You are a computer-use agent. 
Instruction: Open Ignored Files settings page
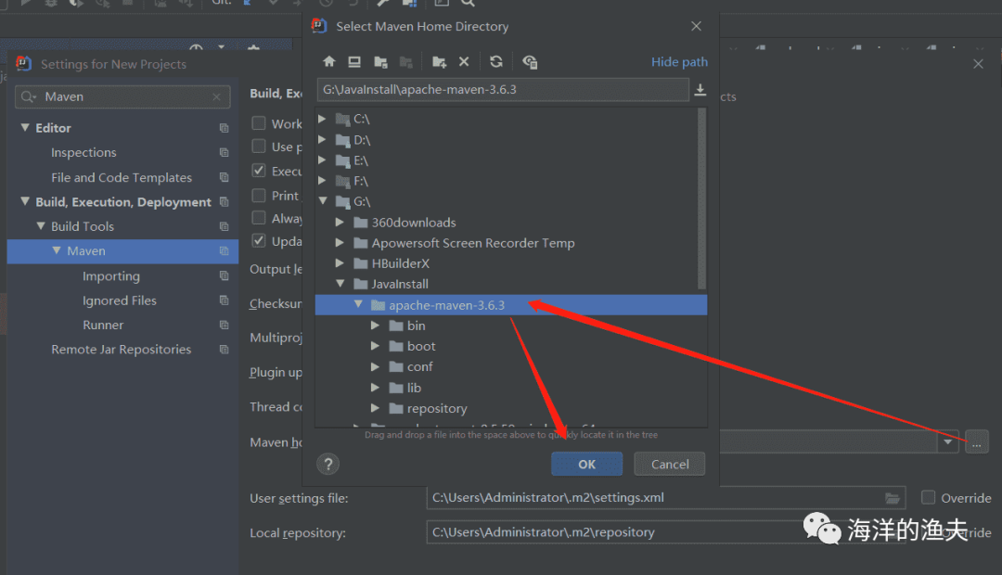(x=120, y=300)
